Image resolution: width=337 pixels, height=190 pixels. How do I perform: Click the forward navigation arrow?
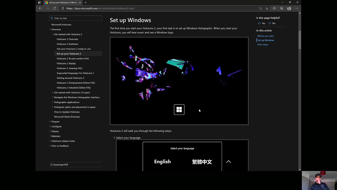[47, 8]
